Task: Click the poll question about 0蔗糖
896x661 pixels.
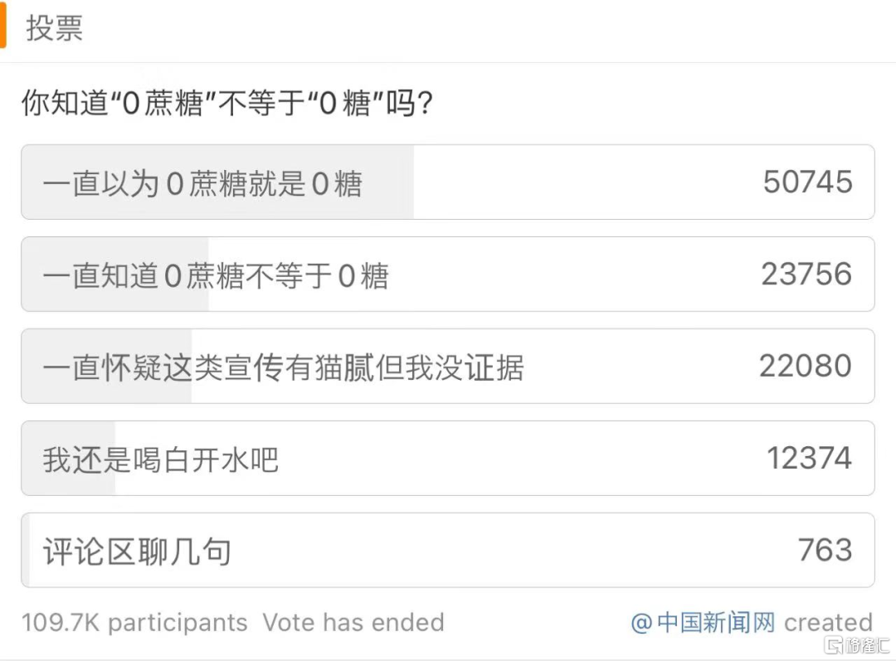Action: pyautogui.click(x=227, y=104)
